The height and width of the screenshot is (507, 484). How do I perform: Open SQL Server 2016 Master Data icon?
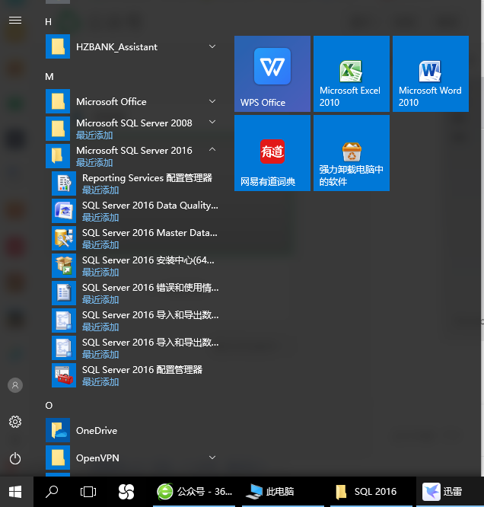click(64, 238)
